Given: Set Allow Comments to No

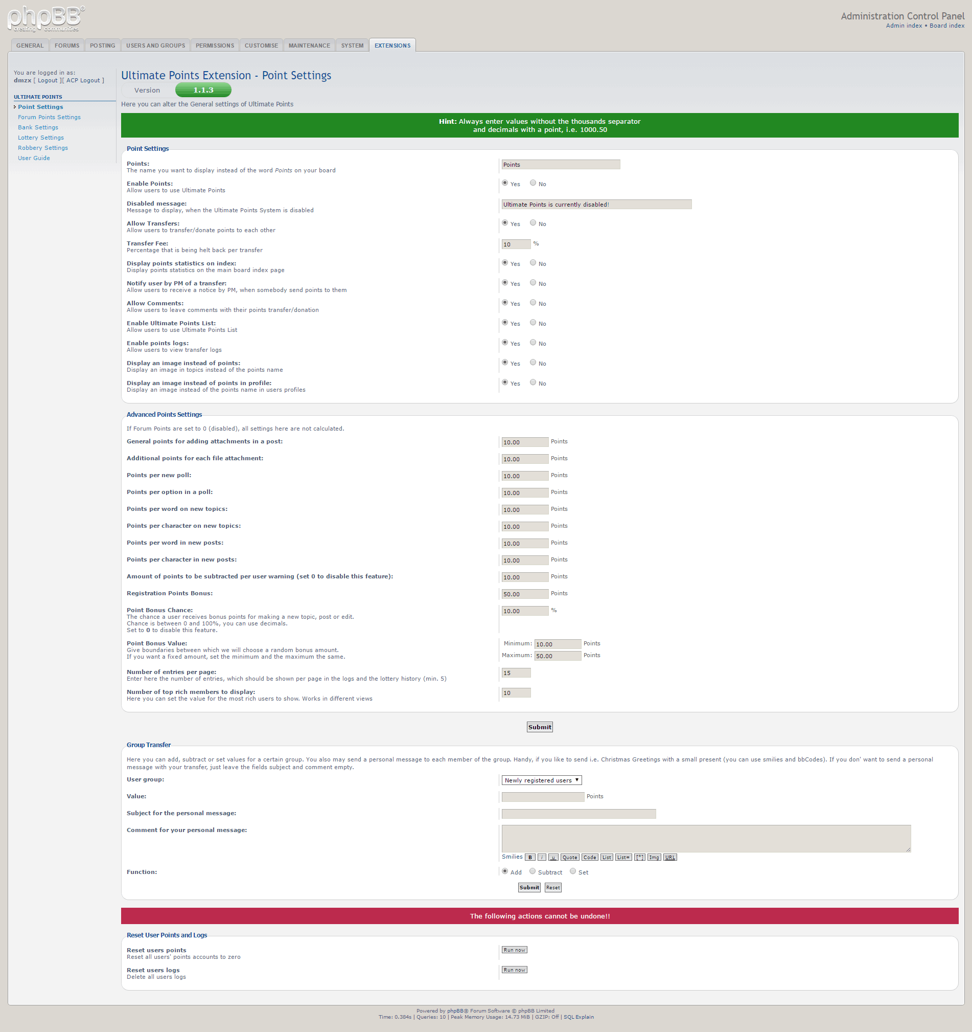Looking at the screenshot, I should point(533,303).
